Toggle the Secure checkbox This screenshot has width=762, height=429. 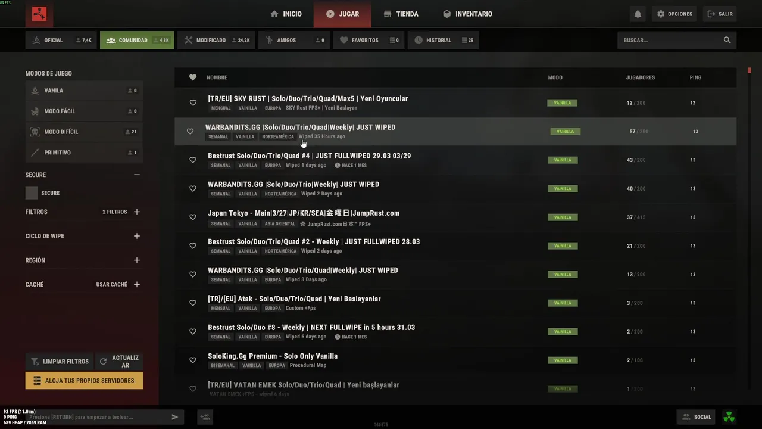point(32,193)
